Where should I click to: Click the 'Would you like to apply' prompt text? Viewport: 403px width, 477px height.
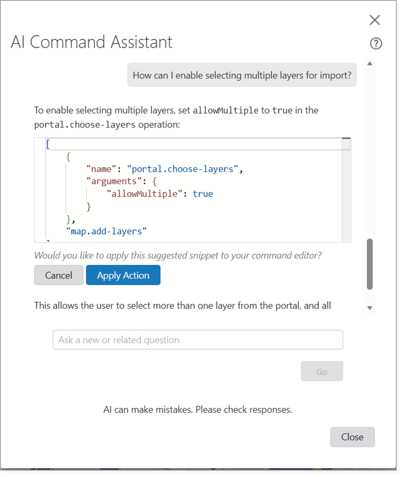pos(178,256)
